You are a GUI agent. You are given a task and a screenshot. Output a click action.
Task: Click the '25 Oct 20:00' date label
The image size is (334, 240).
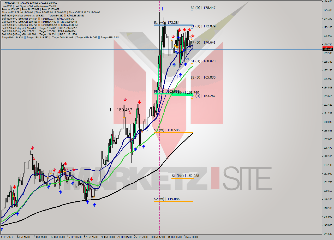click(141, 237)
